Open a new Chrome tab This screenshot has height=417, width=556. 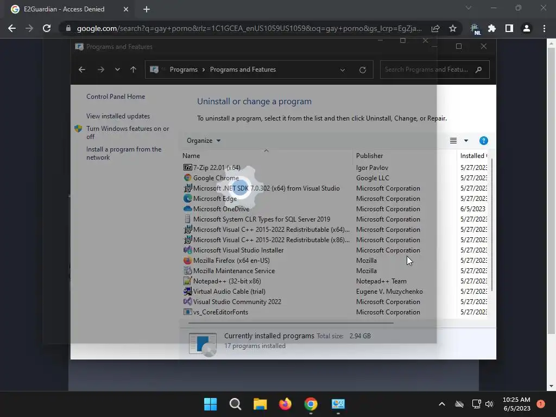(x=147, y=9)
